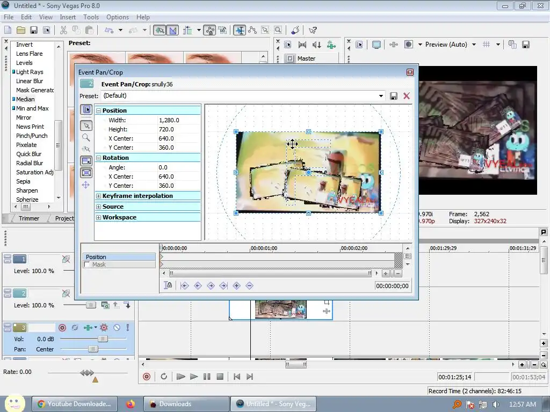Image resolution: width=550 pixels, height=412 pixels.
Task: Select the Zoom Edit tool in main toolbar
Action: pos(278,30)
